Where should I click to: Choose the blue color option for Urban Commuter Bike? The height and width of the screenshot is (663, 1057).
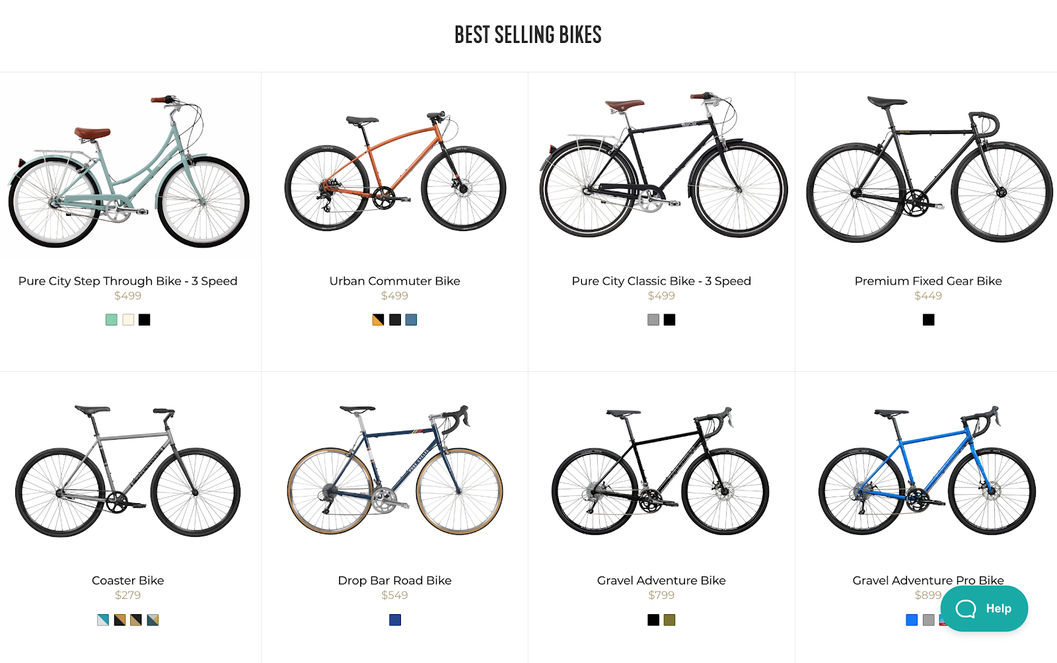coord(411,320)
